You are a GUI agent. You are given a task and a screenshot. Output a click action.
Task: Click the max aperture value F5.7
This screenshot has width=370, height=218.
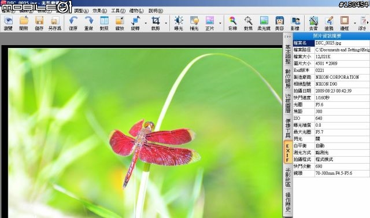pos(319,132)
